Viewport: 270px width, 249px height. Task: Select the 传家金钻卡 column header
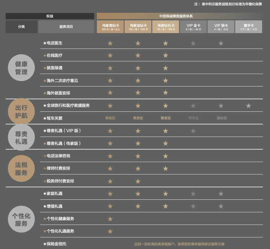(x=138, y=27)
